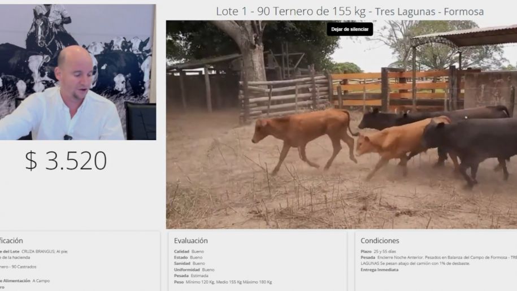Click the Pesada Estimada entry
The height and width of the screenshot is (291, 517).
click(x=191, y=276)
